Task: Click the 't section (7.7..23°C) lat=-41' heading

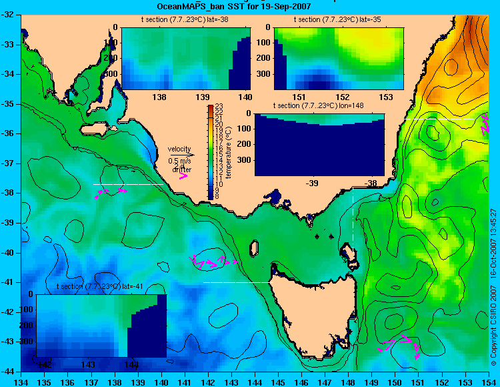Action: pos(100,286)
